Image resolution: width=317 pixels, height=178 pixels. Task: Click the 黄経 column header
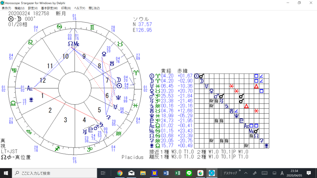166,71
